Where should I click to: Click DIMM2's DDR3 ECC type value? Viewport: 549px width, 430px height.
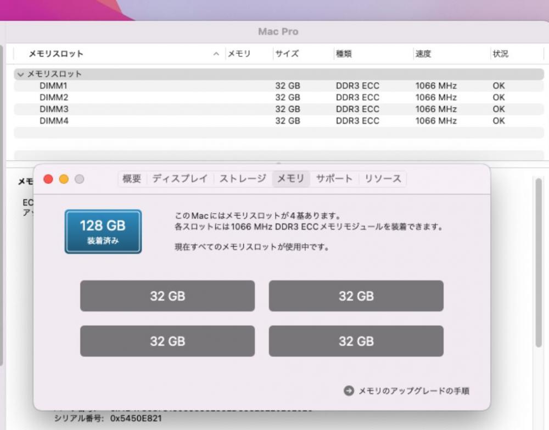click(357, 97)
